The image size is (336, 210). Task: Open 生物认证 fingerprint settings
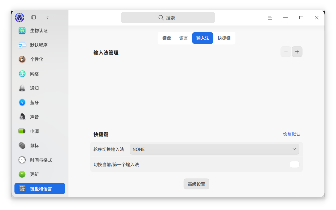coord(40,31)
